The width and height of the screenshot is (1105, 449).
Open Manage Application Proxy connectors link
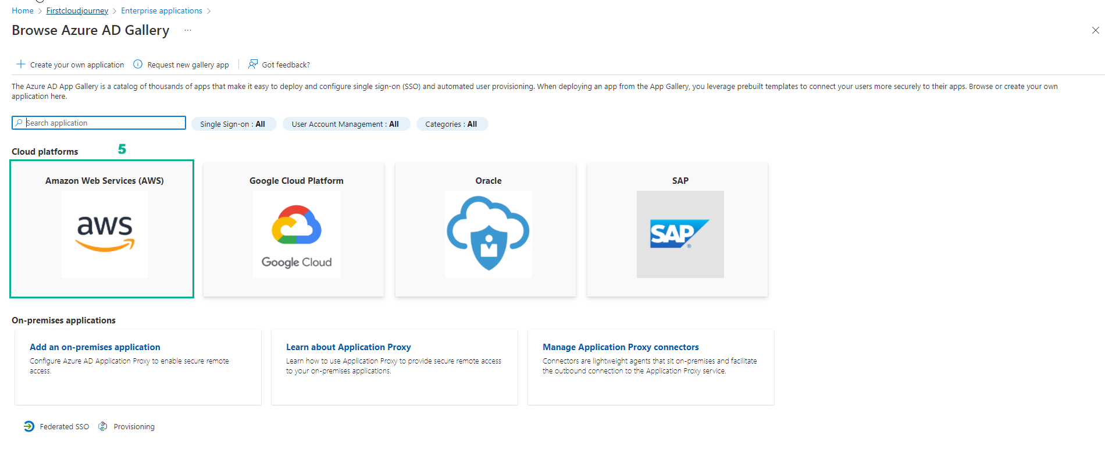621,347
